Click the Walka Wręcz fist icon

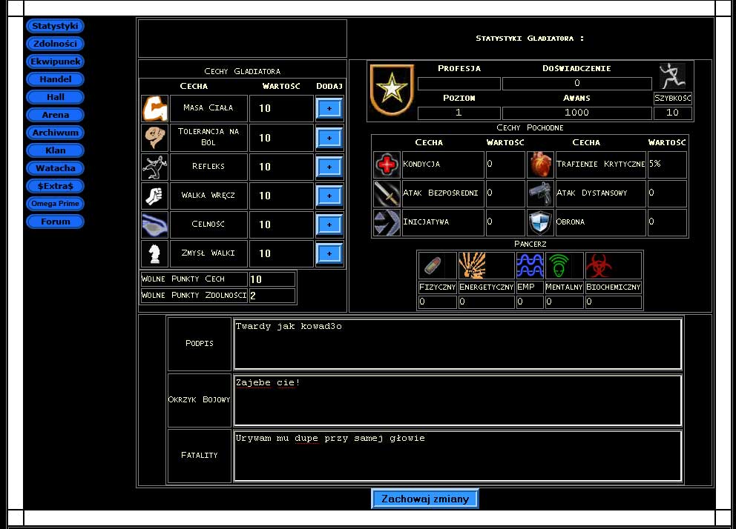click(154, 196)
